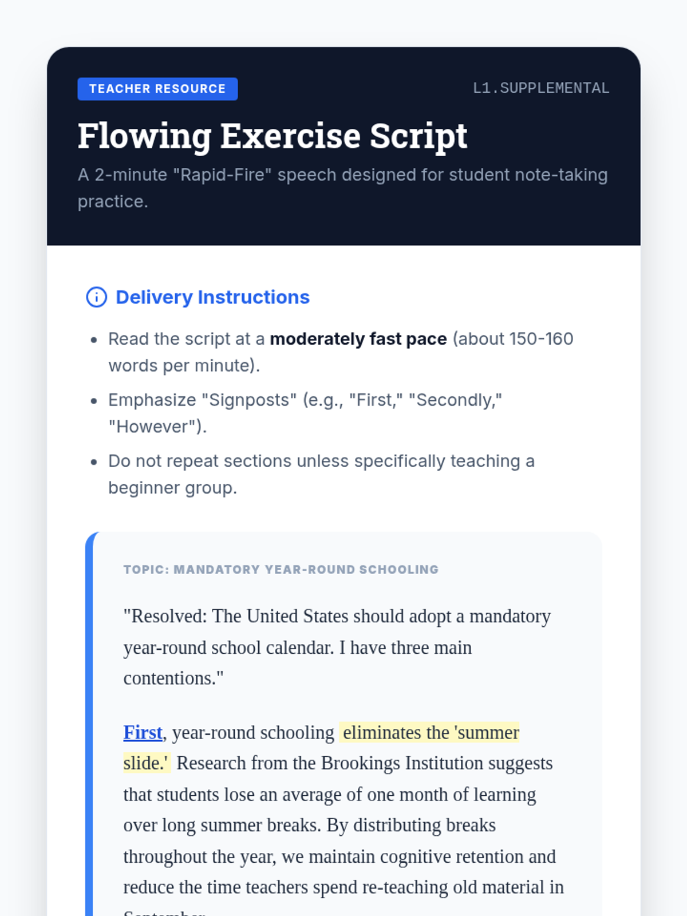This screenshot has height=916, width=687.
Task: Click the bullet about reading at 150-160 words
Action: [341, 352]
